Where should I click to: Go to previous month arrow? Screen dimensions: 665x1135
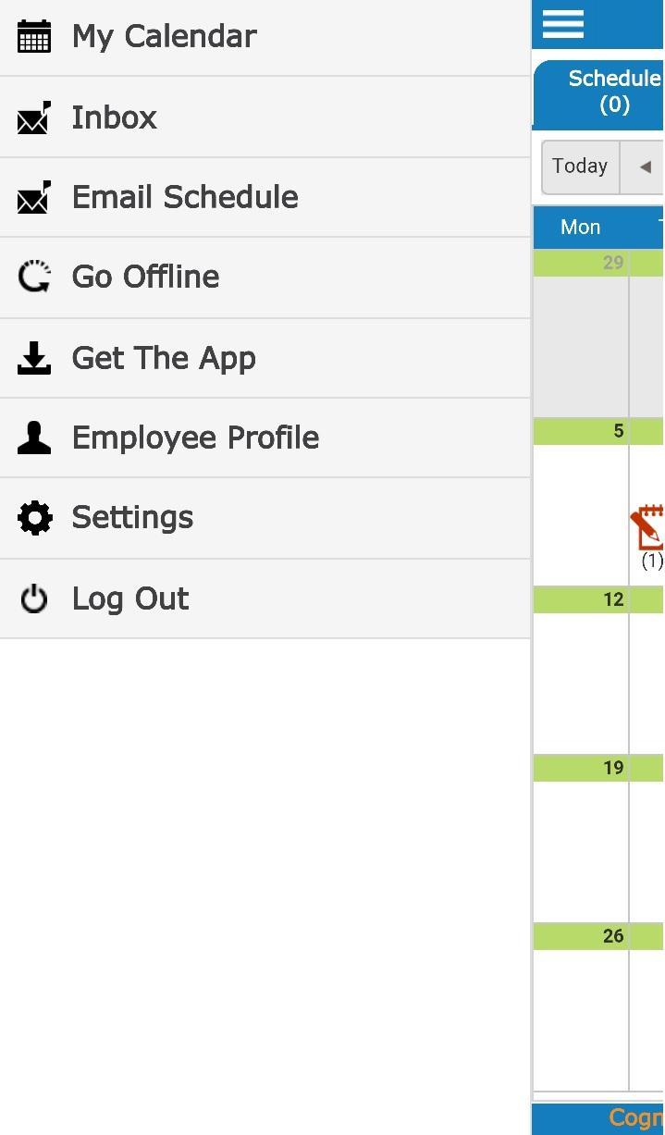[x=645, y=167]
